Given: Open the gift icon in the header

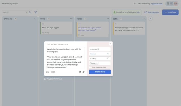Looking at the screenshot, I should 168,4.
